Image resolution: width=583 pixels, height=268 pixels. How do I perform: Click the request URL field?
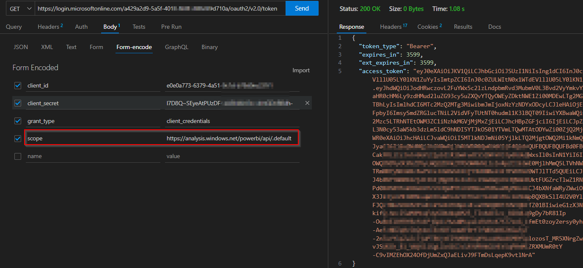[x=160, y=8]
